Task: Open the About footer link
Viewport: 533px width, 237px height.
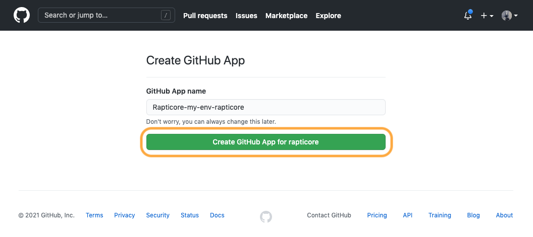Action: [504, 215]
